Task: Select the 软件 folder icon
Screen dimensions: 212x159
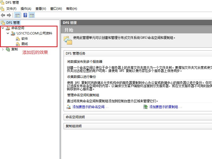Action: (x=18, y=39)
